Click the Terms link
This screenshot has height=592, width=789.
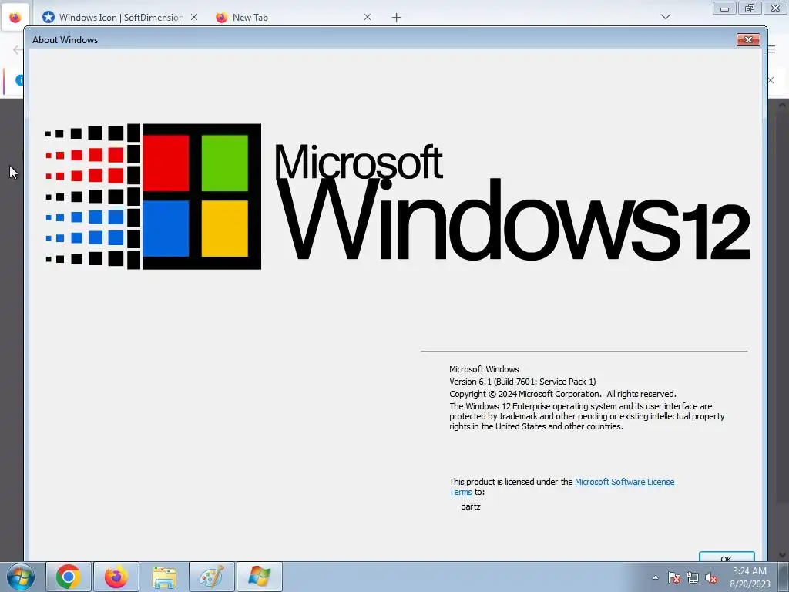[x=461, y=492]
